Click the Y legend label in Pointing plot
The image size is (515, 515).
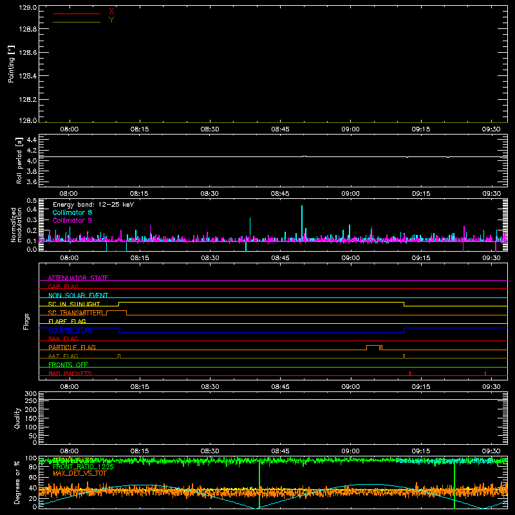pyautogui.click(x=111, y=20)
